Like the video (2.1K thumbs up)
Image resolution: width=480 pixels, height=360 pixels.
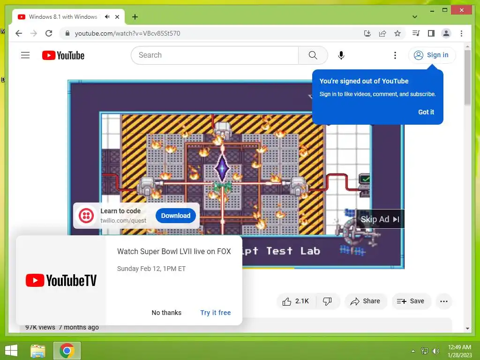[296, 301]
